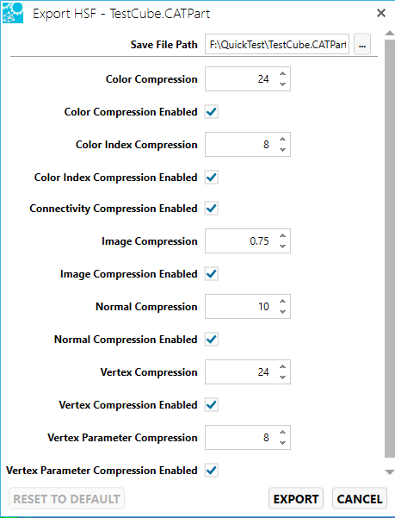Screen dimensions: 395x518
Task: Toggle Connectivity Compression Enabled checkbox
Action: (x=212, y=209)
